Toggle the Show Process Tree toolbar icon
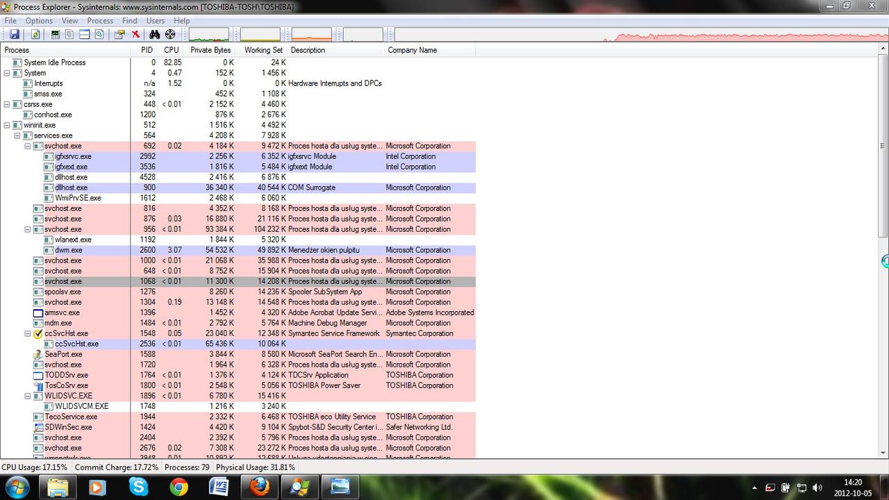The height and width of the screenshot is (500, 889). pos(70,35)
